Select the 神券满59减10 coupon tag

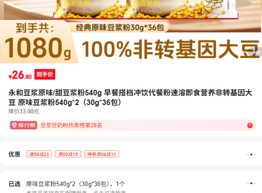[x=102, y=154]
